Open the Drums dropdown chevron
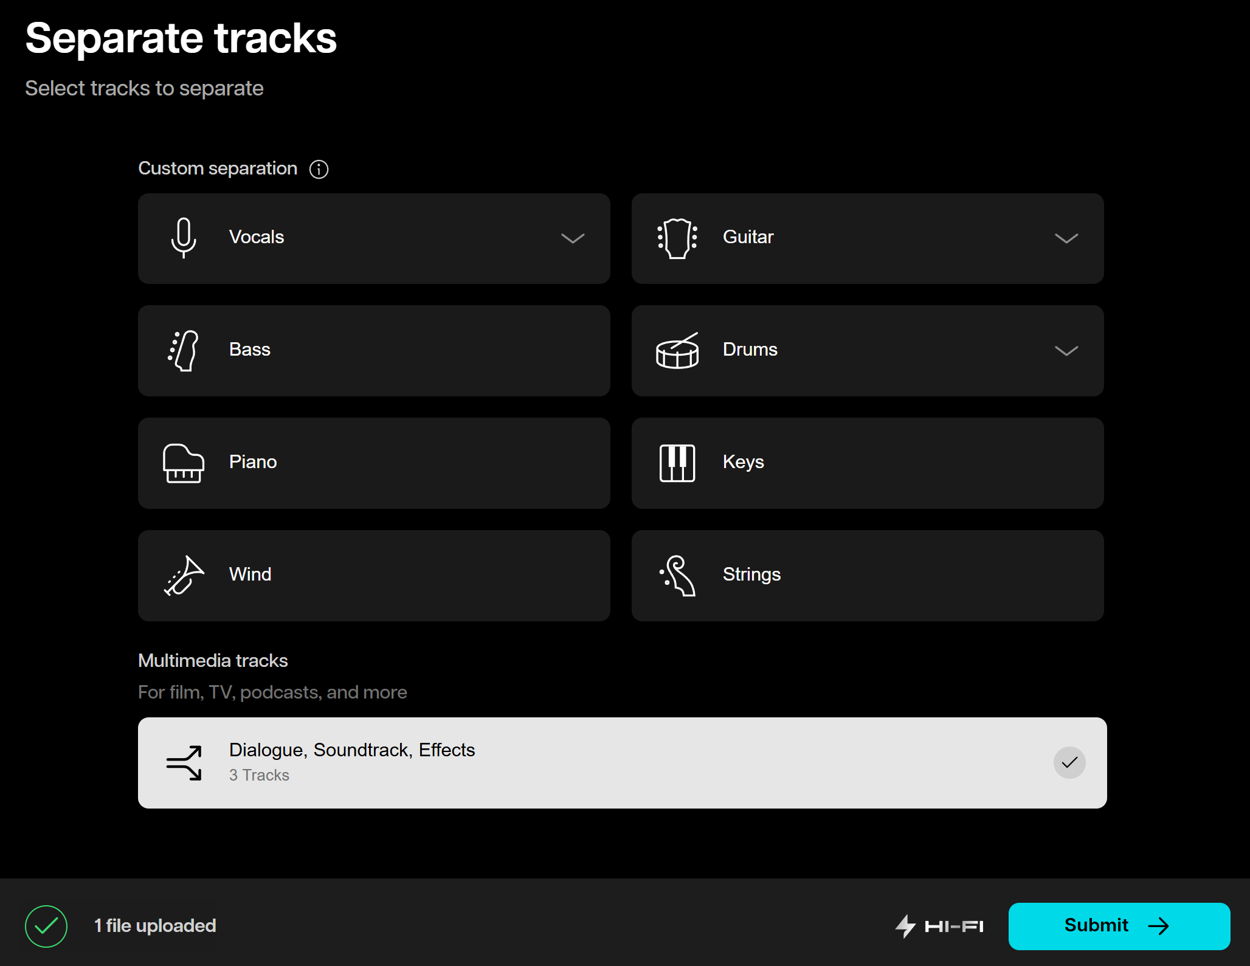This screenshot has width=1250, height=966. pyautogui.click(x=1066, y=351)
